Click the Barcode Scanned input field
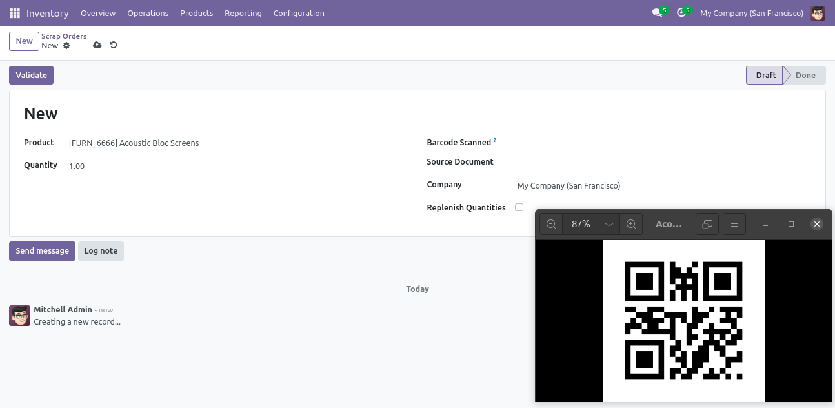The height and width of the screenshot is (408, 835). (x=663, y=143)
